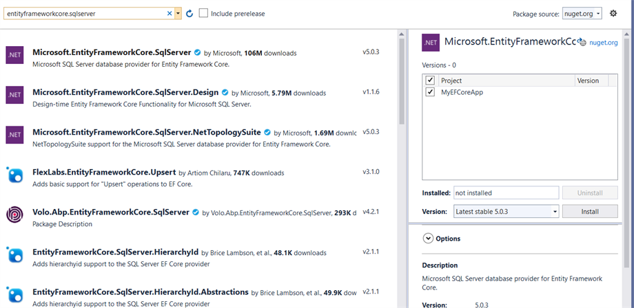The image size is (634, 308).
Task: Open the search box history dropdown arrow
Action: (178, 14)
